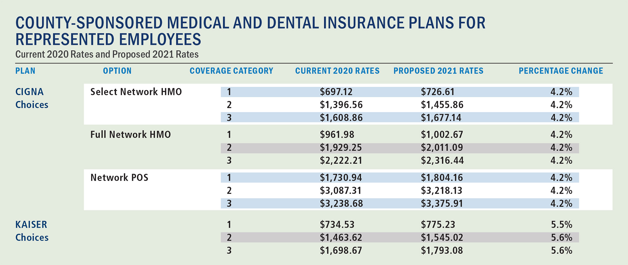
Task: Select the COVERAGE CATEGORY column header
Action: click(231, 71)
